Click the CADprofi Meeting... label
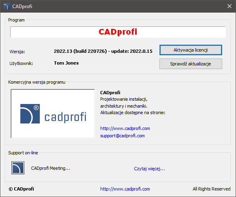Screen dimensions: 236x197 tap(50, 168)
